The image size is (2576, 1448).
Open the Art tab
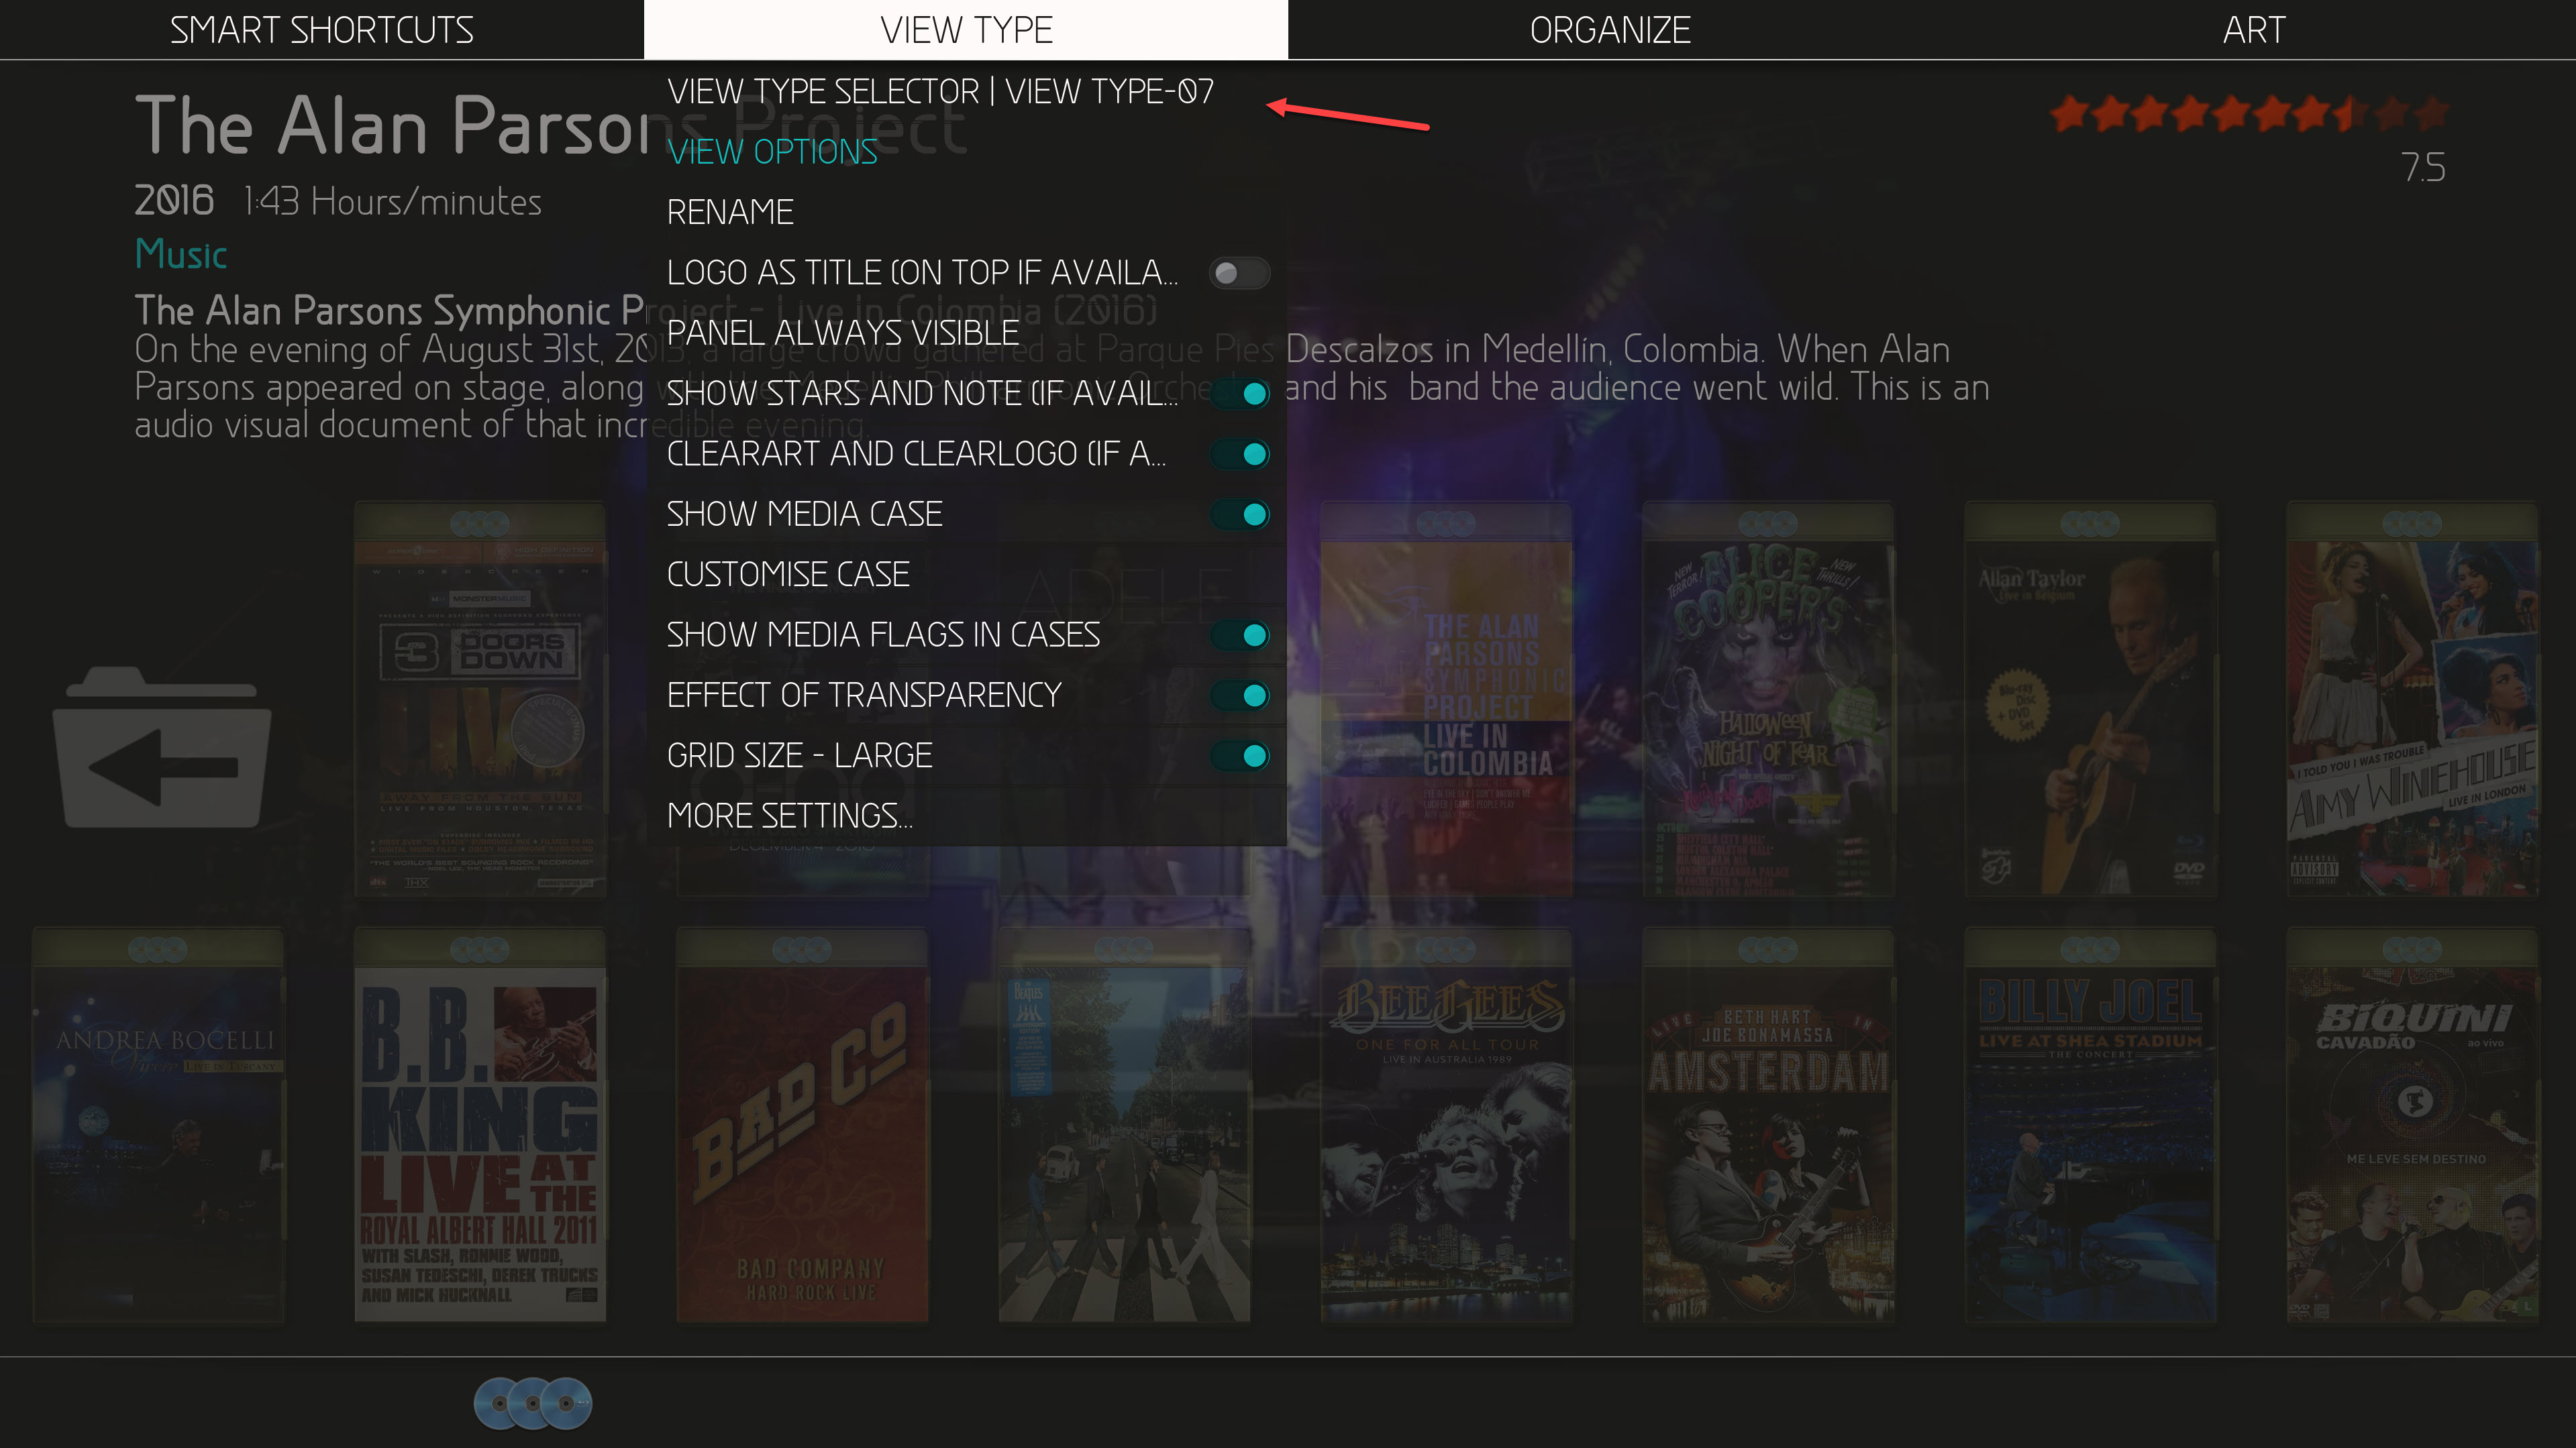pyautogui.click(x=2254, y=30)
